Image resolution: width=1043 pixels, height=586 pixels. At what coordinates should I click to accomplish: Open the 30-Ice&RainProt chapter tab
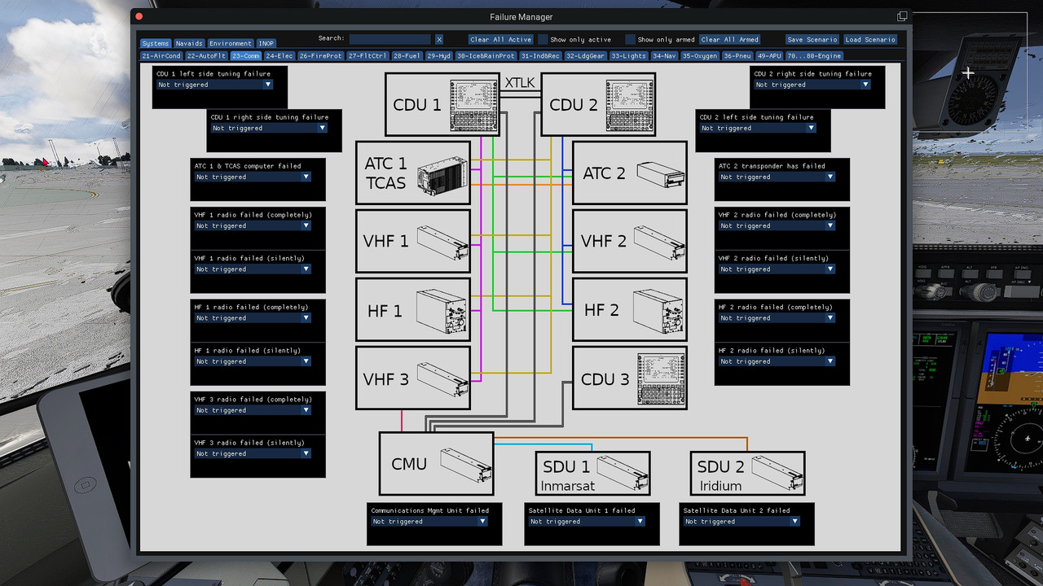[x=486, y=56]
